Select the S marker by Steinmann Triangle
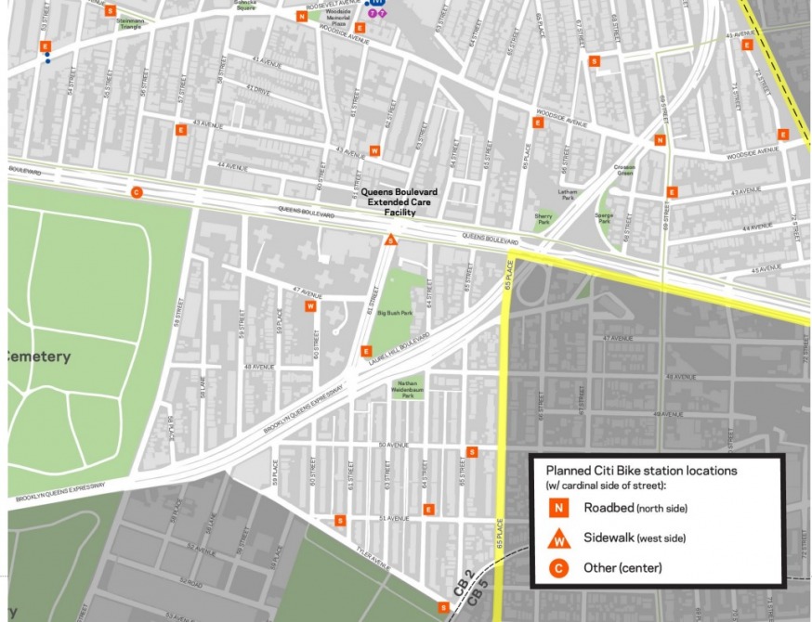This screenshot has width=812, height=622. (111, 11)
